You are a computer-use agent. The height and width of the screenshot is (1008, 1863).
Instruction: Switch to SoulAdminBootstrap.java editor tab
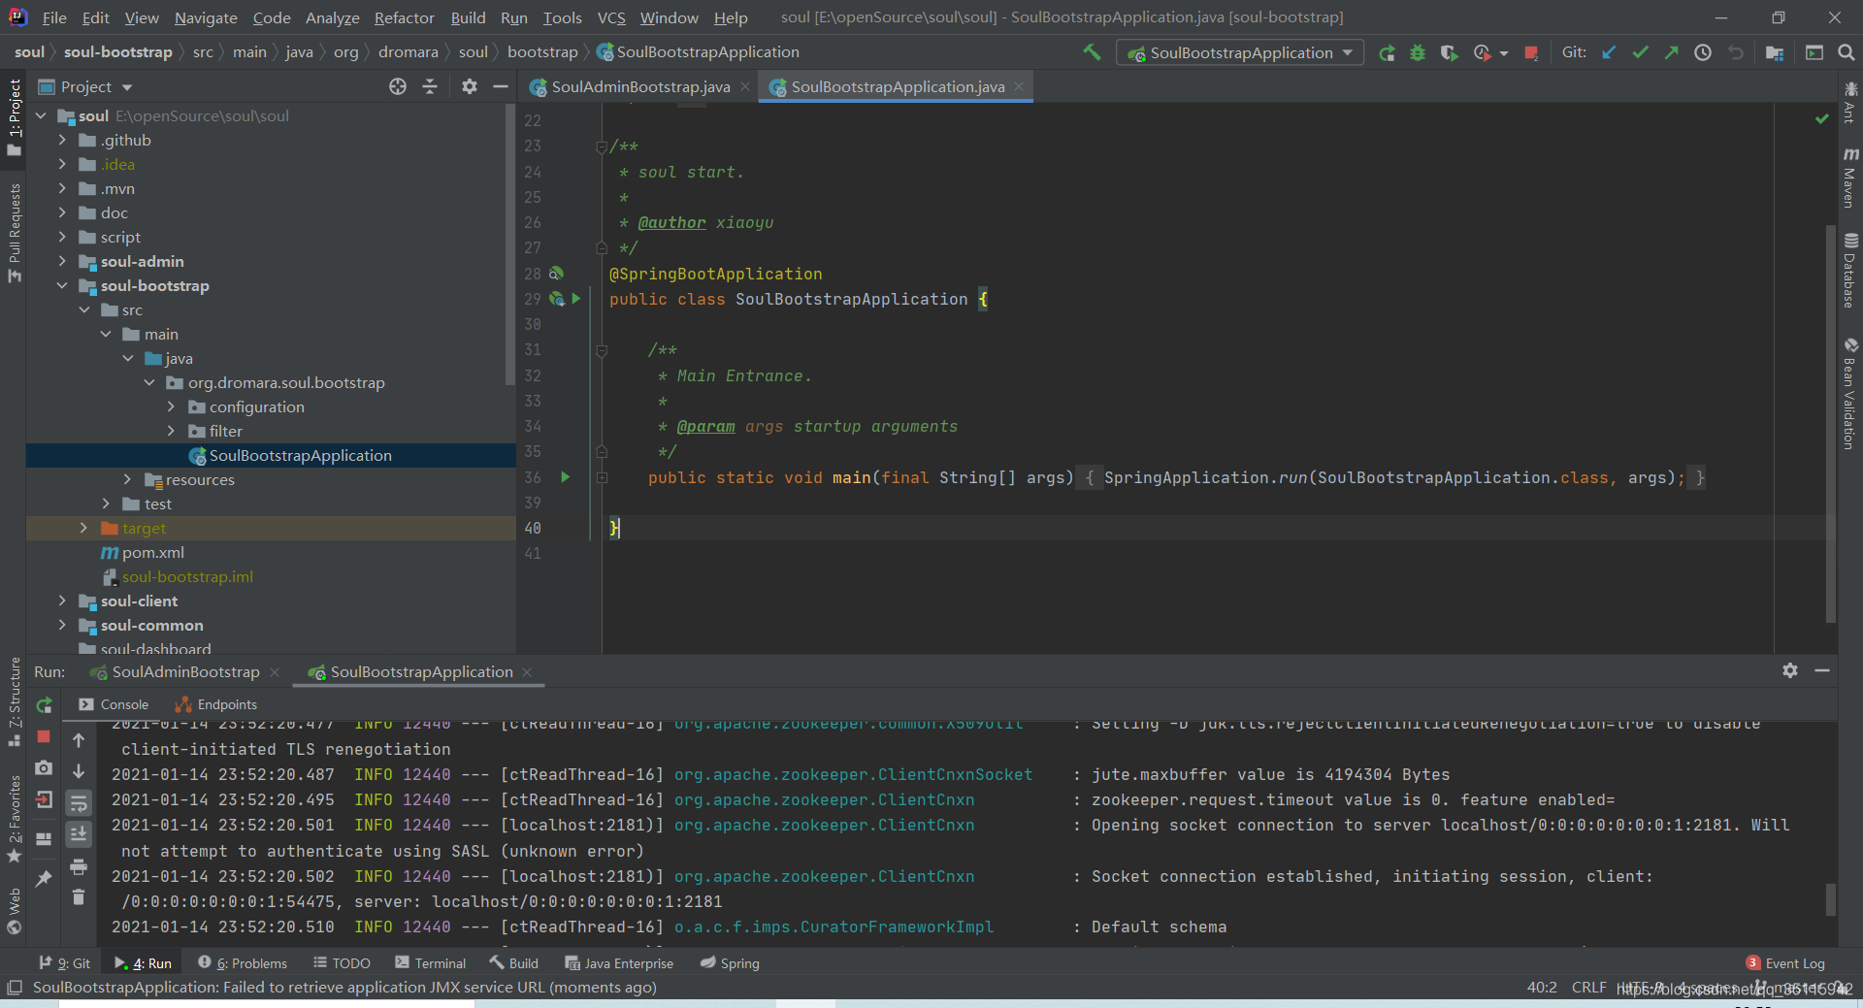click(x=640, y=86)
